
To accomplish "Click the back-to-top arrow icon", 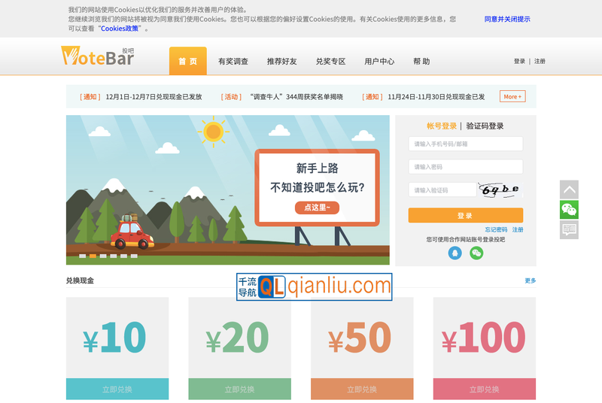I will pyautogui.click(x=569, y=189).
